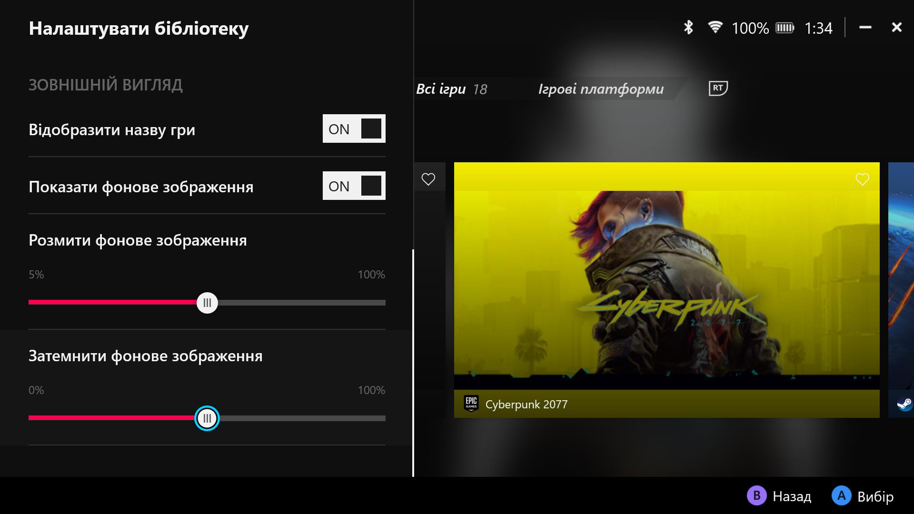Adjust 'Затемнити фонове зображення' slider handle
The width and height of the screenshot is (914, 514).
(207, 418)
